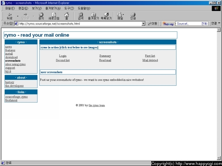
Task: Click the Back (뒤로) toolbar button
Action: point(10,16)
